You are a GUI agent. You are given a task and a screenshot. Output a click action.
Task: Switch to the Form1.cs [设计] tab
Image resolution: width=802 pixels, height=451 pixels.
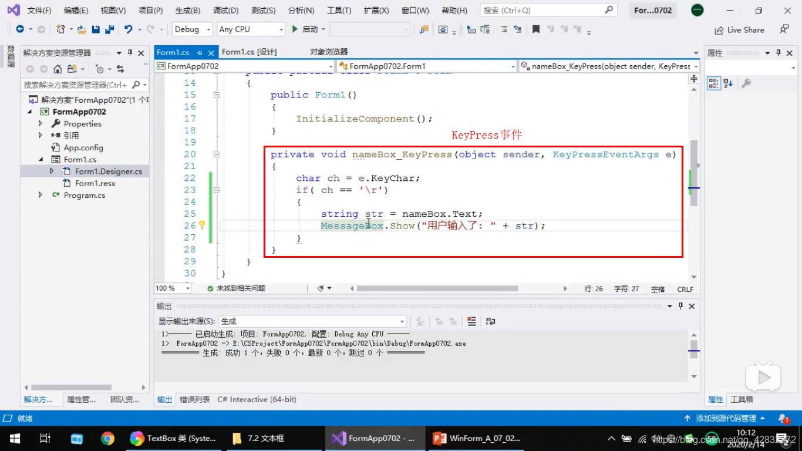tap(249, 52)
